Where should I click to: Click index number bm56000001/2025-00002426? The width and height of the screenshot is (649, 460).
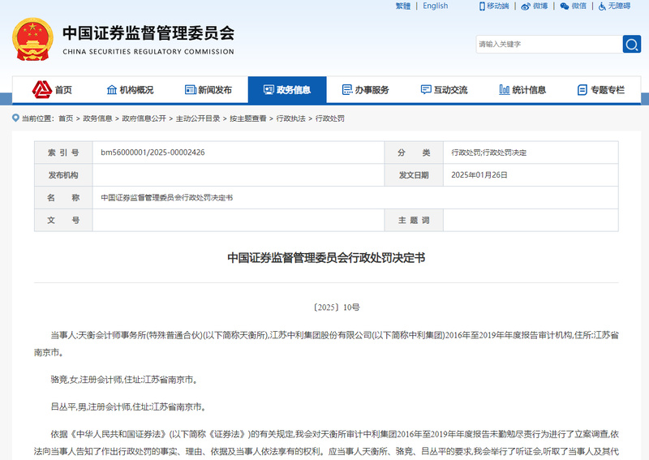(153, 153)
